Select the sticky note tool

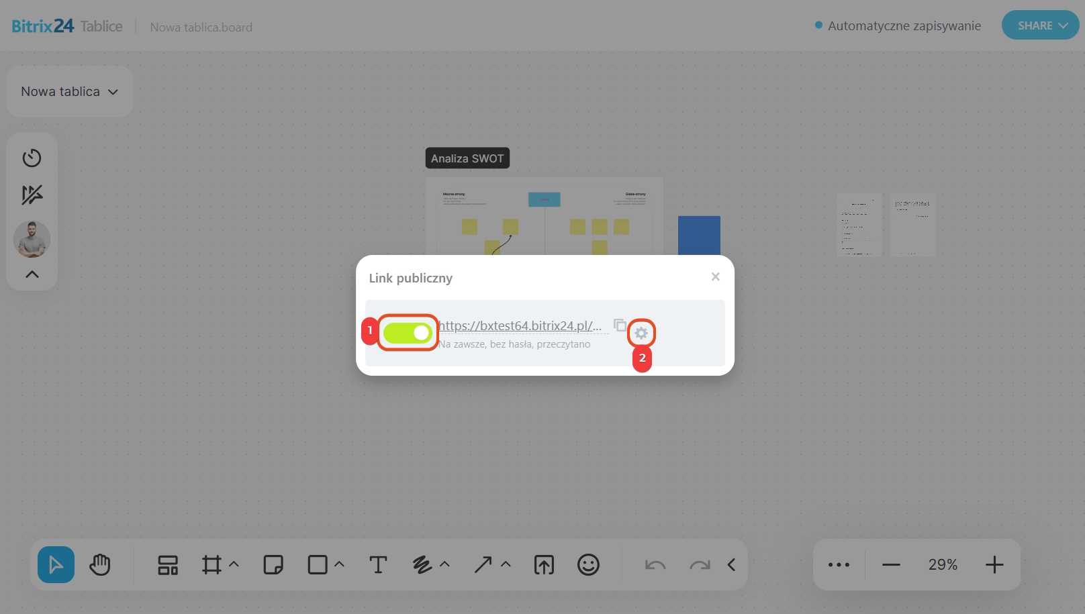point(273,565)
